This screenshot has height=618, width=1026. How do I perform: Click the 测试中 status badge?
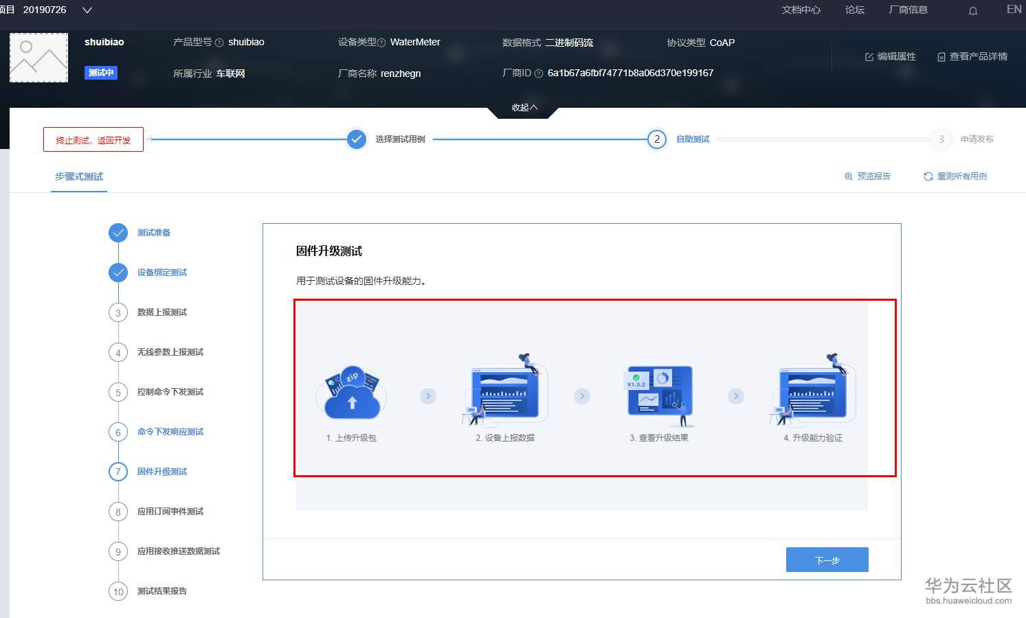101,73
